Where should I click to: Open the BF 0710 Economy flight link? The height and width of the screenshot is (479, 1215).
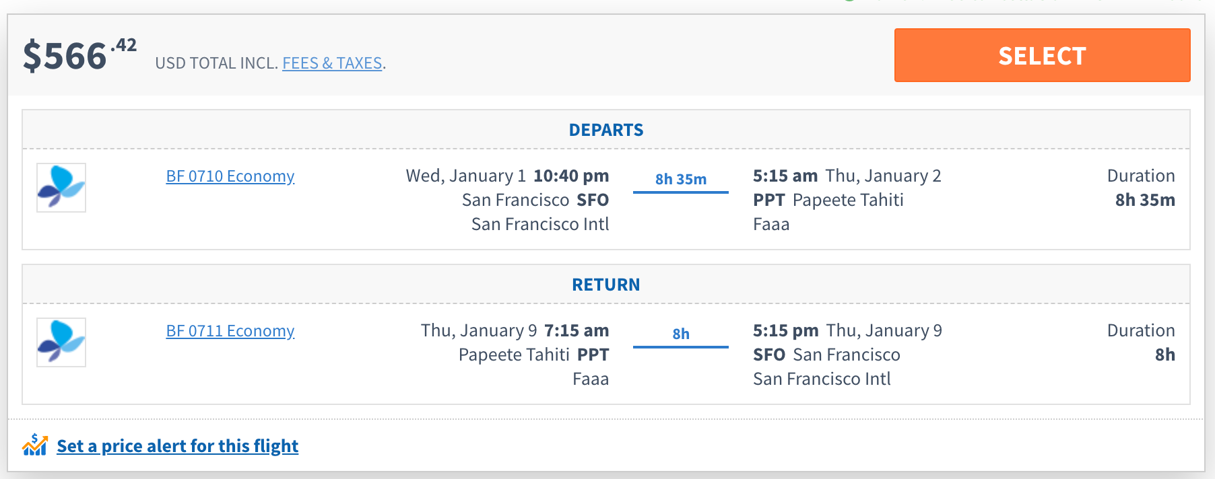point(230,176)
